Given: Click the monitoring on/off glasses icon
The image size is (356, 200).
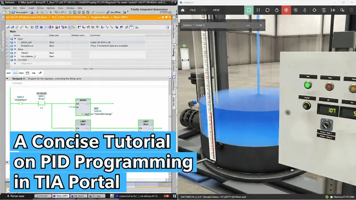Looking at the screenshot, I should (x=131, y=27).
